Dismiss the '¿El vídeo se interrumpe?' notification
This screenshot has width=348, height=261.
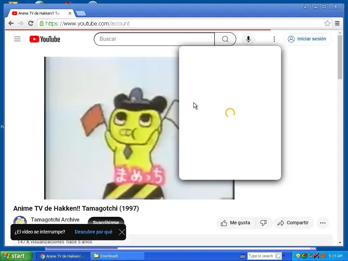point(122,232)
